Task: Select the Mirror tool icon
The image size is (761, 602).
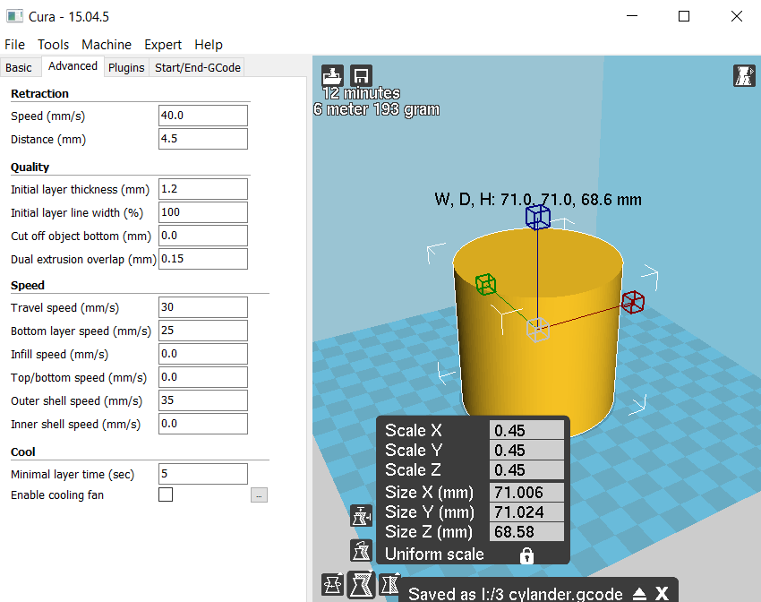Action: [x=389, y=584]
